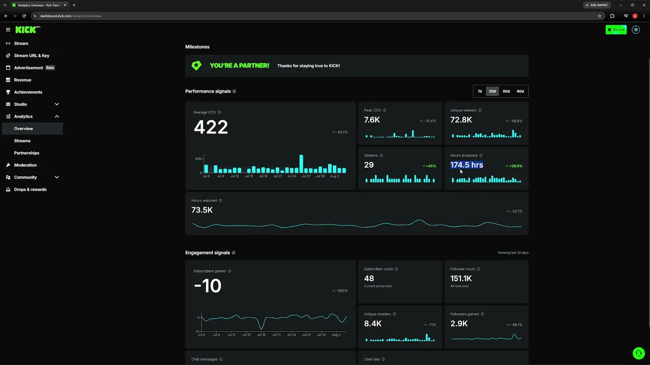The image size is (650, 365).
Task: Click info icon beside Engagement signals
Action: click(234, 253)
